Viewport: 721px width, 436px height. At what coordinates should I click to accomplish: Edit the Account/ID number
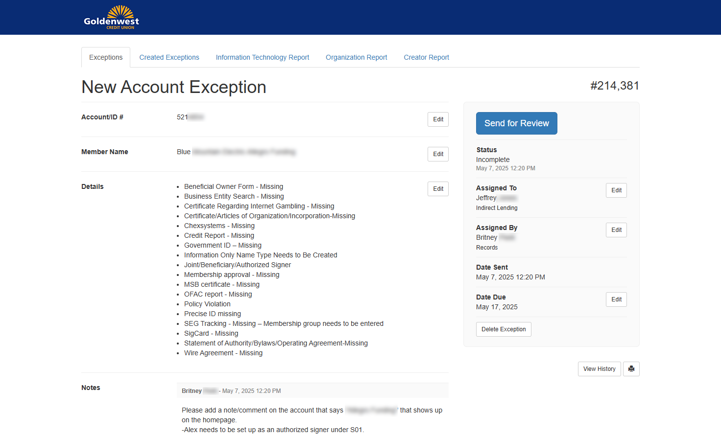[x=438, y=119]
